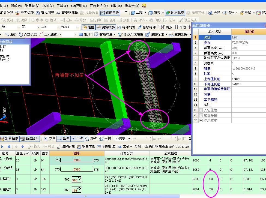Click Y offset input field
The width and height of the screenshot is (266, 198).
(168, 139)
